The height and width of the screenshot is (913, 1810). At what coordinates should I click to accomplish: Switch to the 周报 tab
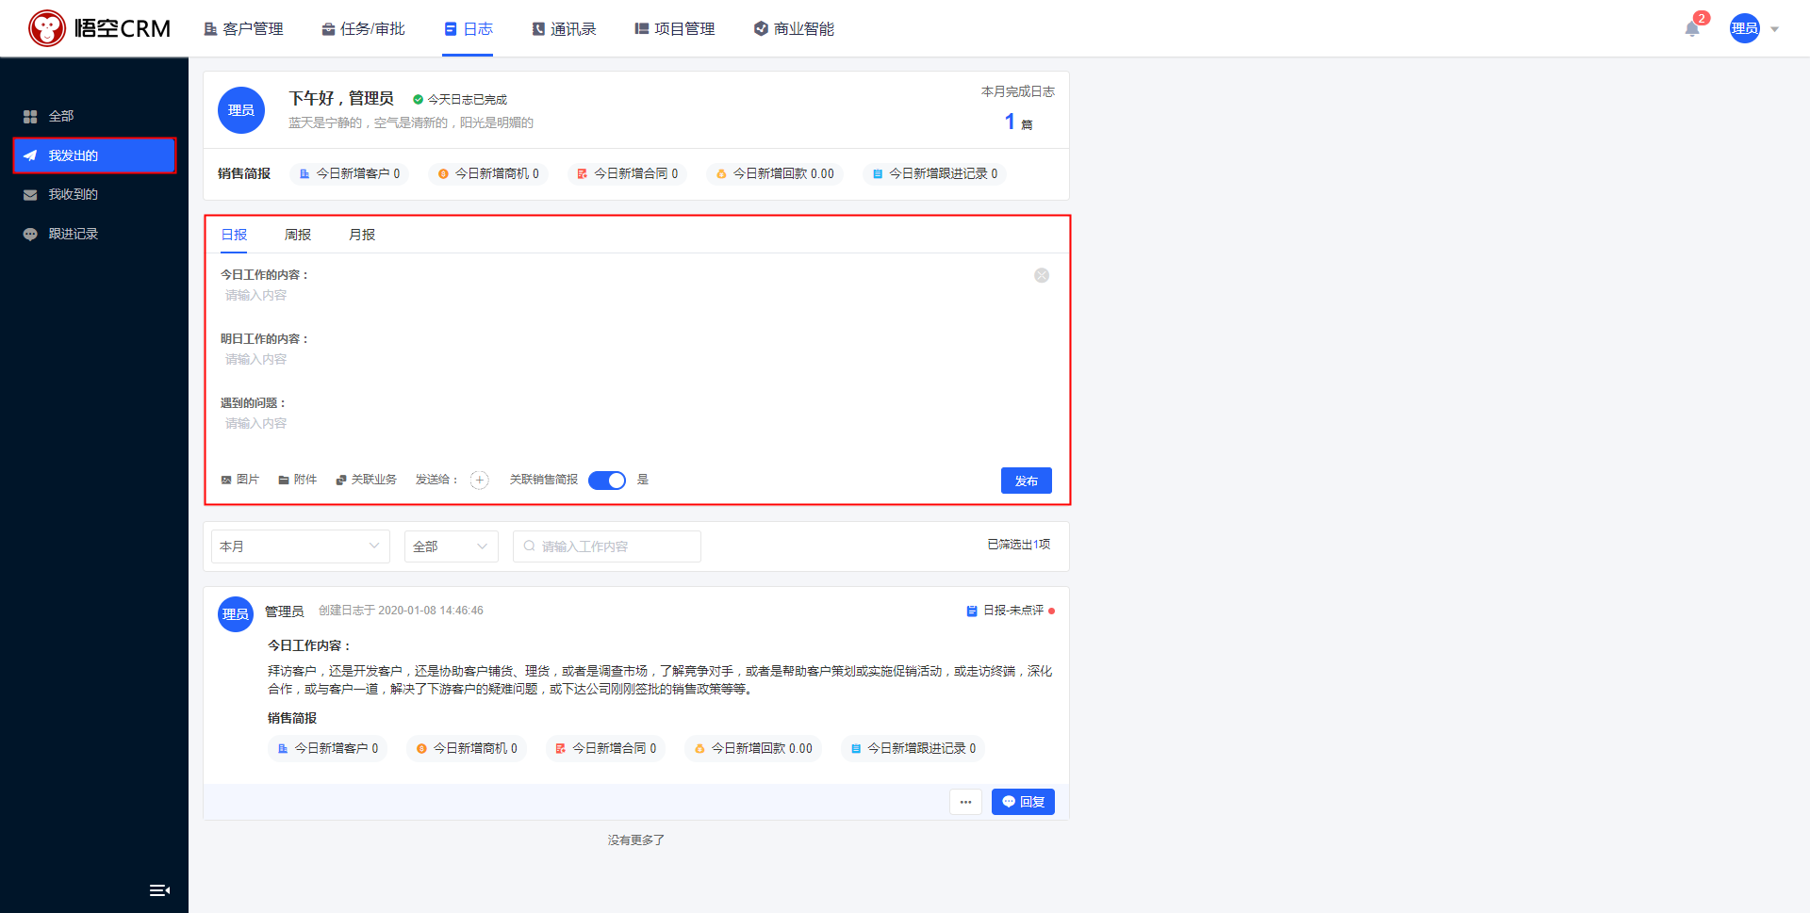pyautogui.click(x=298, y=235)
